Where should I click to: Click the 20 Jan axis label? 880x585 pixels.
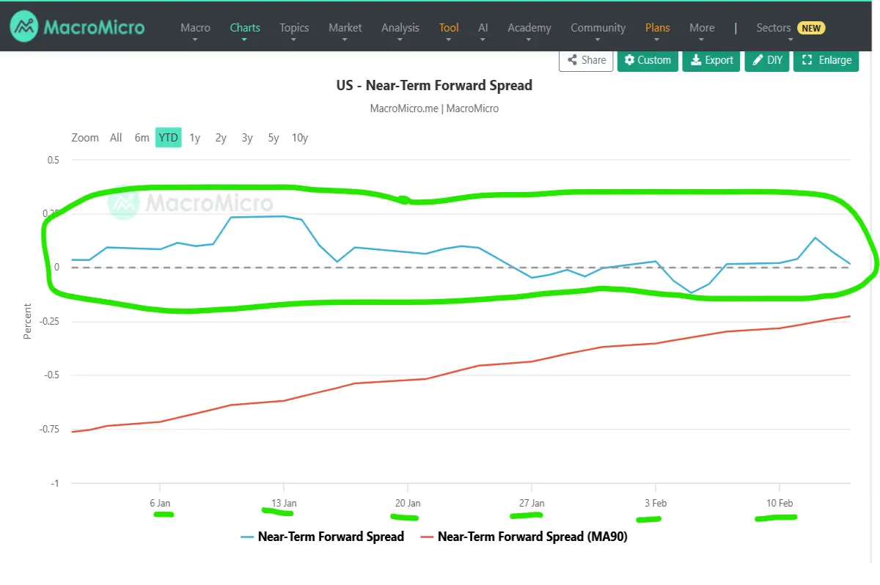[x=408, y=503]
